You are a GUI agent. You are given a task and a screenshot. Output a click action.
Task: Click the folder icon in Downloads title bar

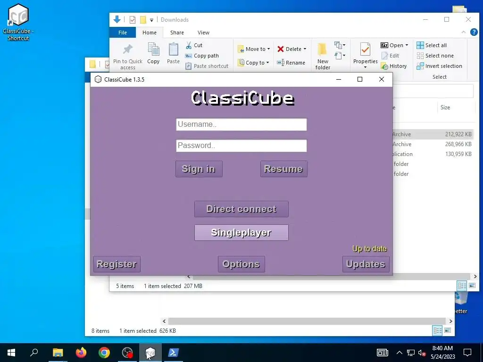click(143, 20)
